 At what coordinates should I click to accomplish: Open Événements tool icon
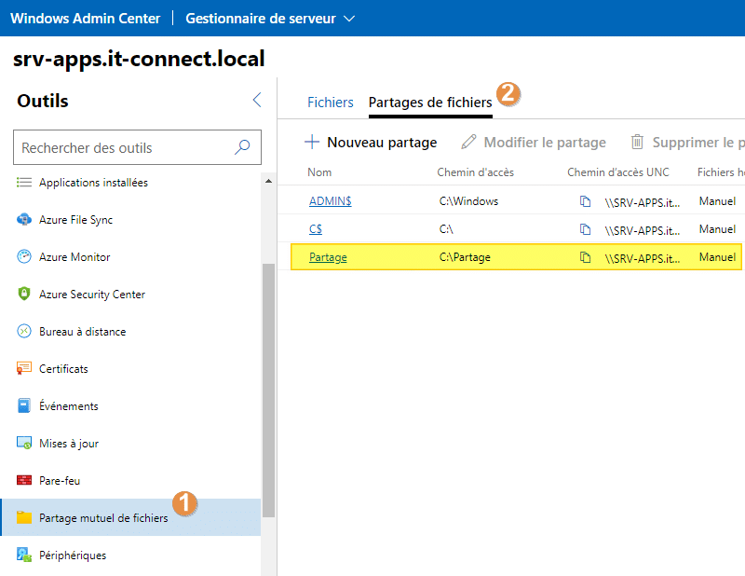coord(24,406)
